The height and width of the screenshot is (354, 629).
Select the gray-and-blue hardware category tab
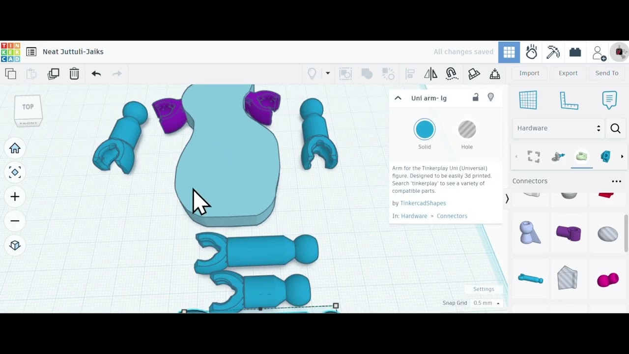point(558,157)
